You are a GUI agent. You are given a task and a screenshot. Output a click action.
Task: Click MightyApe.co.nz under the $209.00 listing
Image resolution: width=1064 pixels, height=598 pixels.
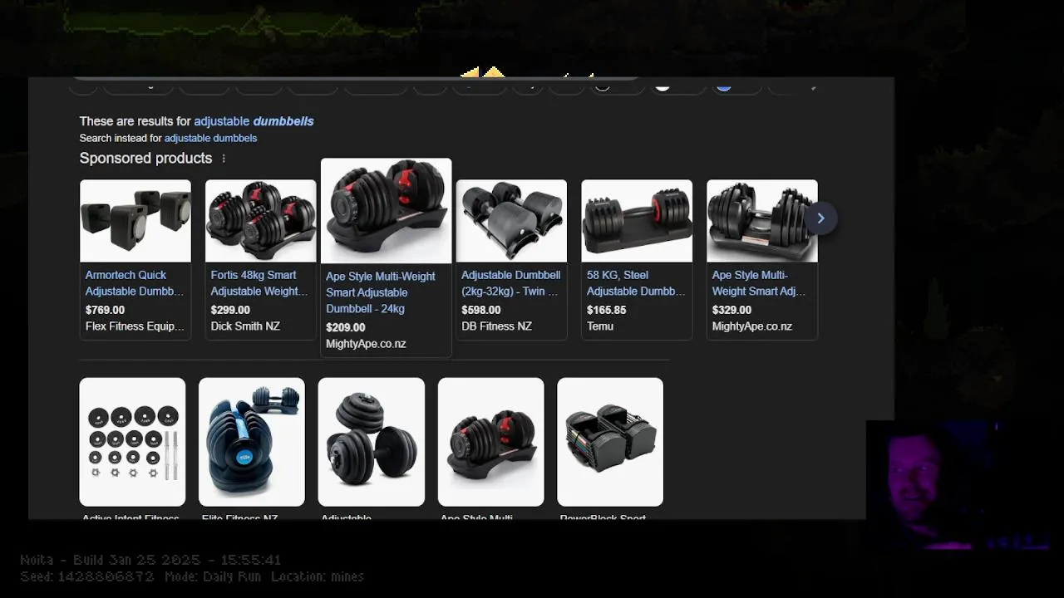click(366, 344)
